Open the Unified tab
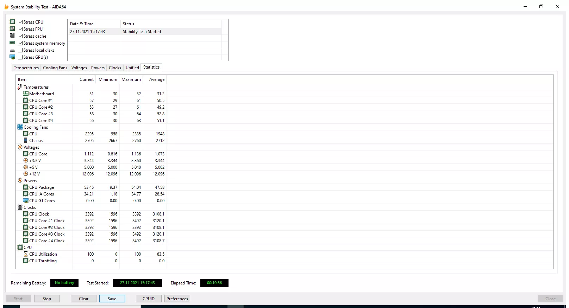Viewport: 569px width, 308px height. coord(132,68)
